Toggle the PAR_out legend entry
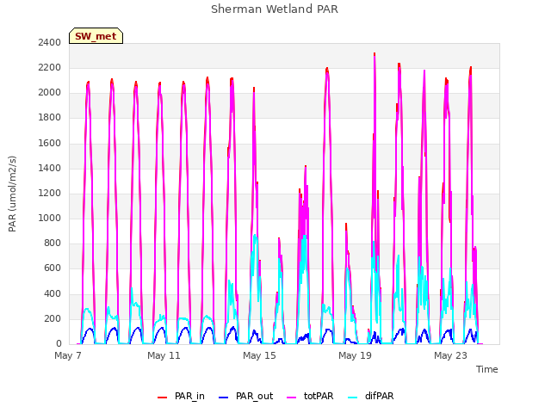 point(245,396)
